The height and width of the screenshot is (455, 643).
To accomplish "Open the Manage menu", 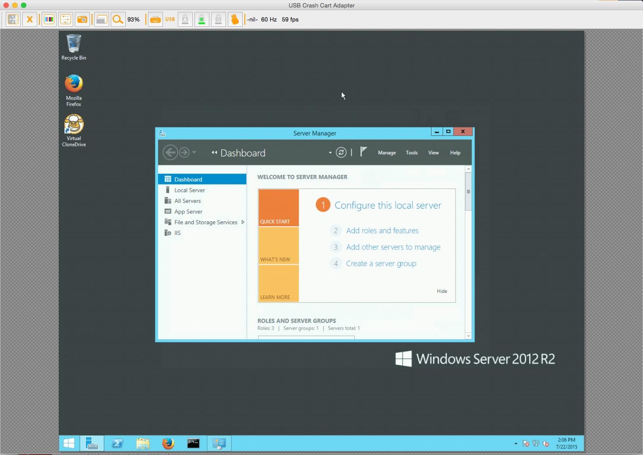I will coord(387,153).
